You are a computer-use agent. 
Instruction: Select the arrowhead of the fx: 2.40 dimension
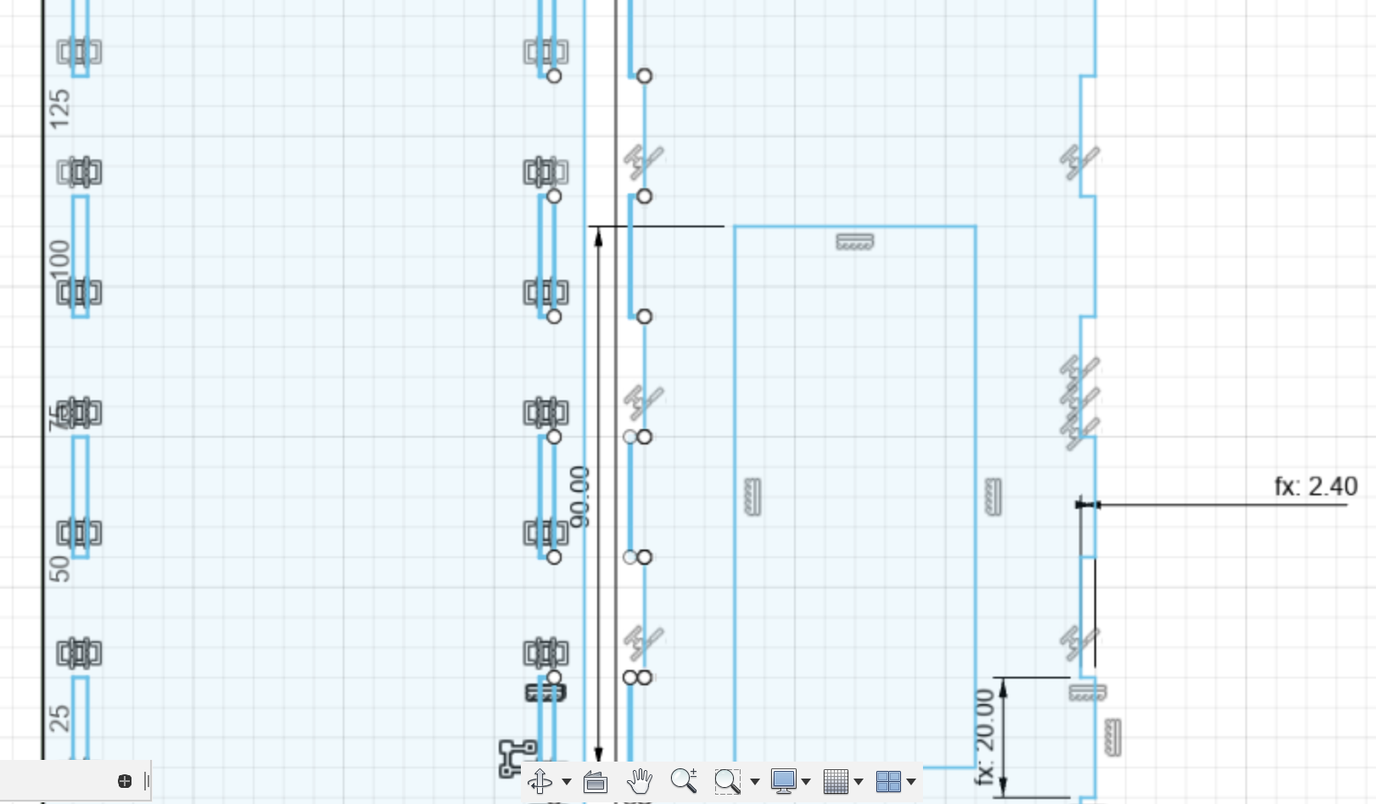click(1087, 505)
